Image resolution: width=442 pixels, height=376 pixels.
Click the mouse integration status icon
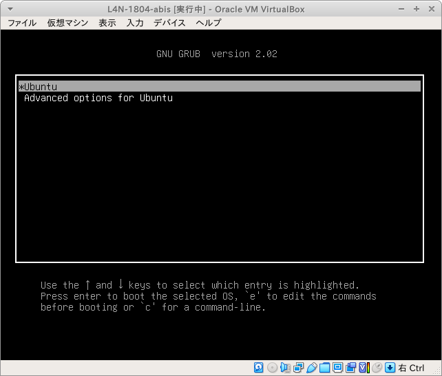pyautogui.click(x=377, y=368)
